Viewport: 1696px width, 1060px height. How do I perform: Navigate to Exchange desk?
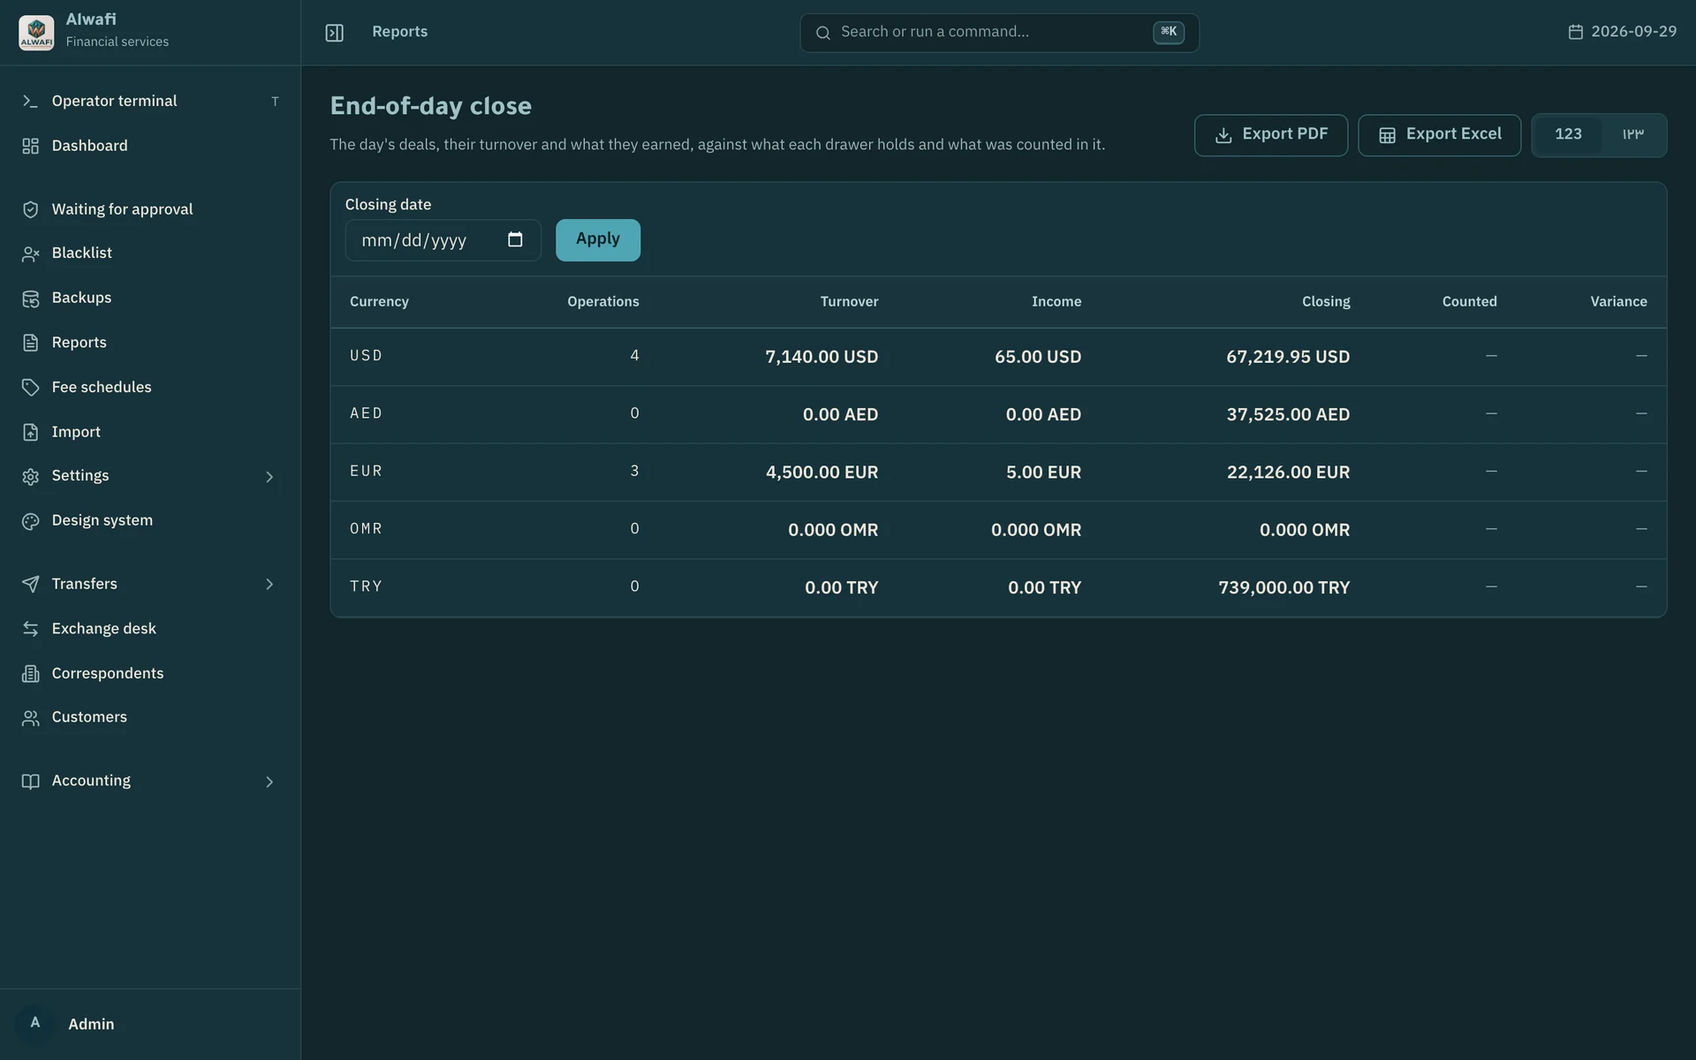150,629
